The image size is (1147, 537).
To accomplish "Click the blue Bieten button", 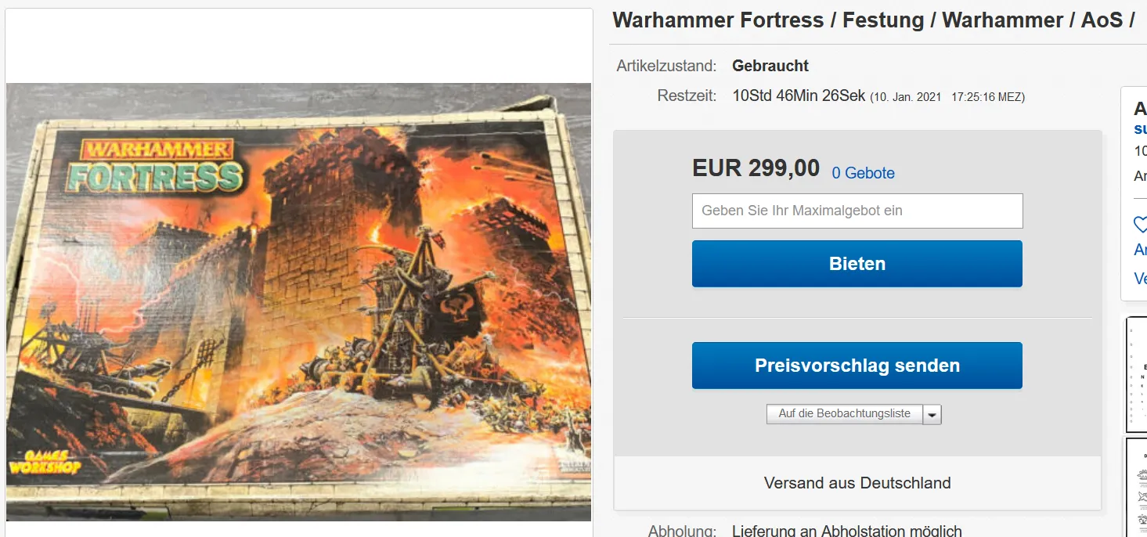I will coord(857,264).
